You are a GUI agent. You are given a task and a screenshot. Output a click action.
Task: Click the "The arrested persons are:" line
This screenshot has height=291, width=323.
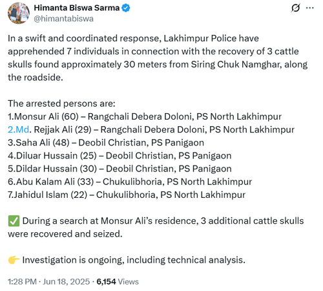(61, 103)
